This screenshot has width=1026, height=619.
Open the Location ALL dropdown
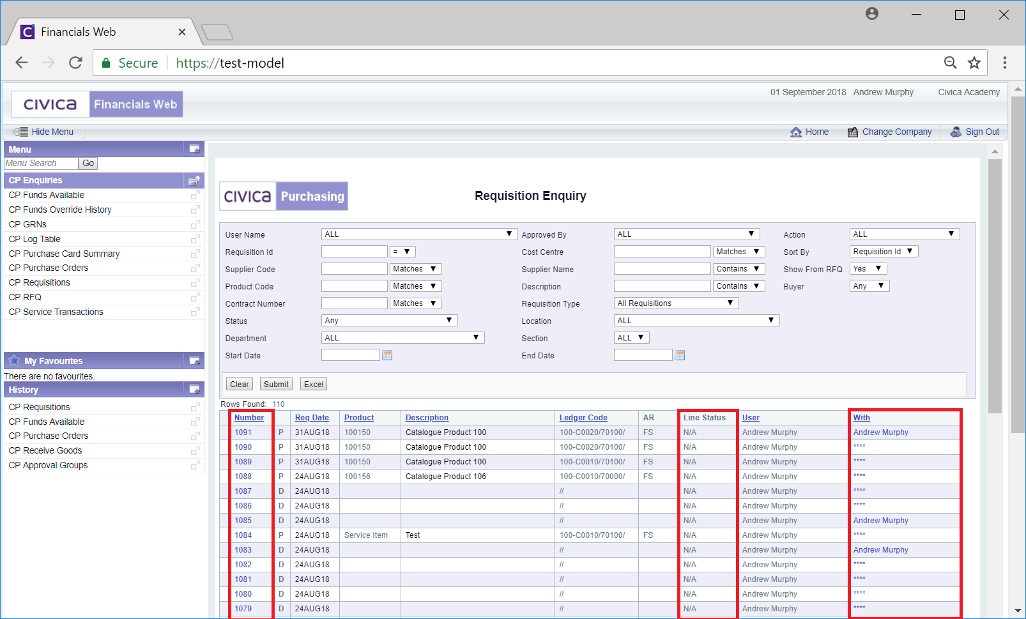point(696,321)
